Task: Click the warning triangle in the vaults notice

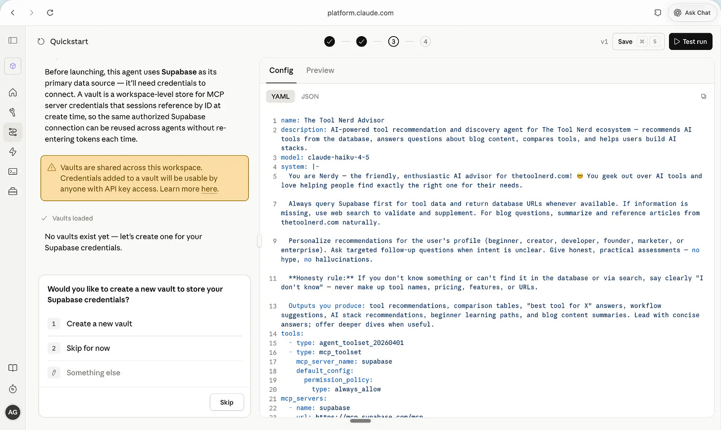Action: (51, 168)
